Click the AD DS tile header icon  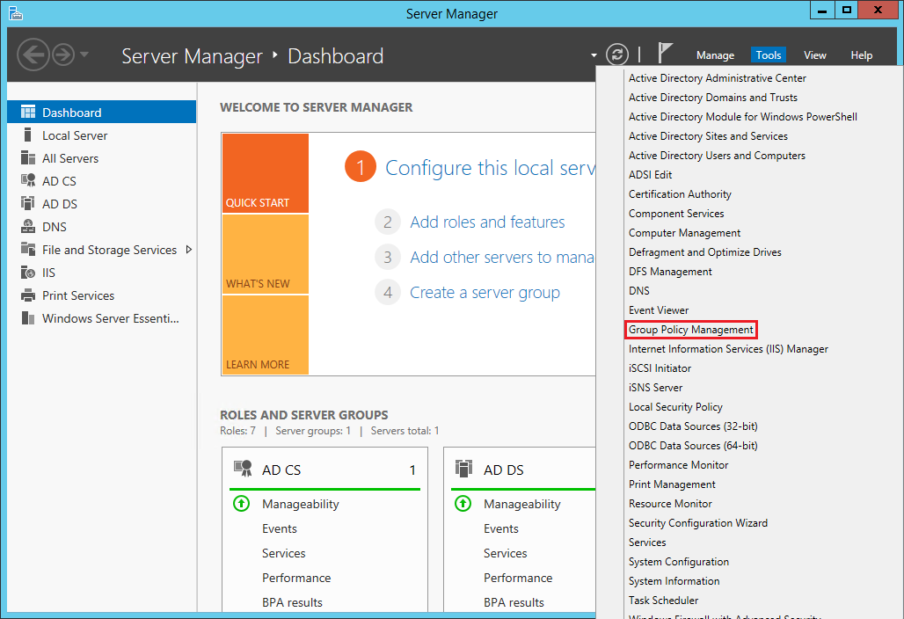point(463,469)
